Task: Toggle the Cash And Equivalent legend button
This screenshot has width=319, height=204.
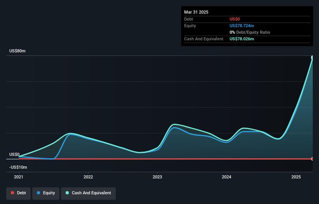Action: (88, 193)
